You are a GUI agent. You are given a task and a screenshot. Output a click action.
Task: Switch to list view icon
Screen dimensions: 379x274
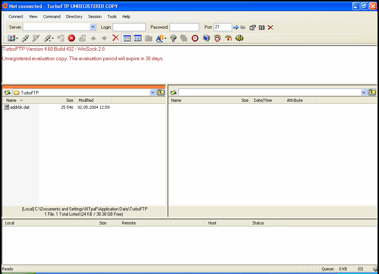pos(127,38)
